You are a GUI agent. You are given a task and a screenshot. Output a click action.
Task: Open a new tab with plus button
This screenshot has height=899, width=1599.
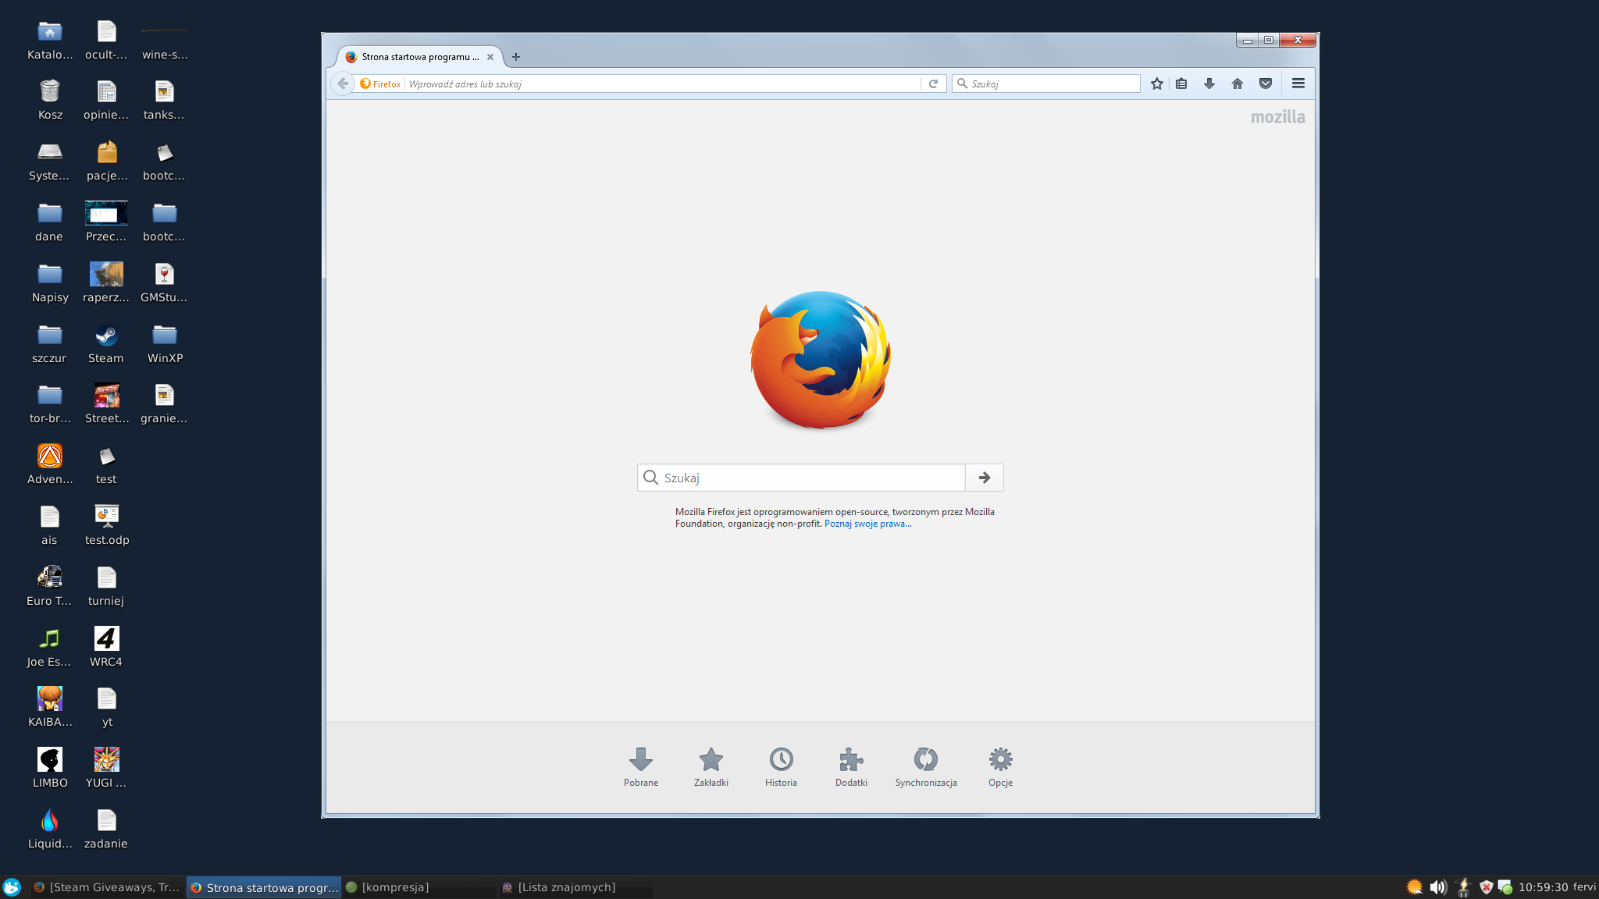coord(516,57)
